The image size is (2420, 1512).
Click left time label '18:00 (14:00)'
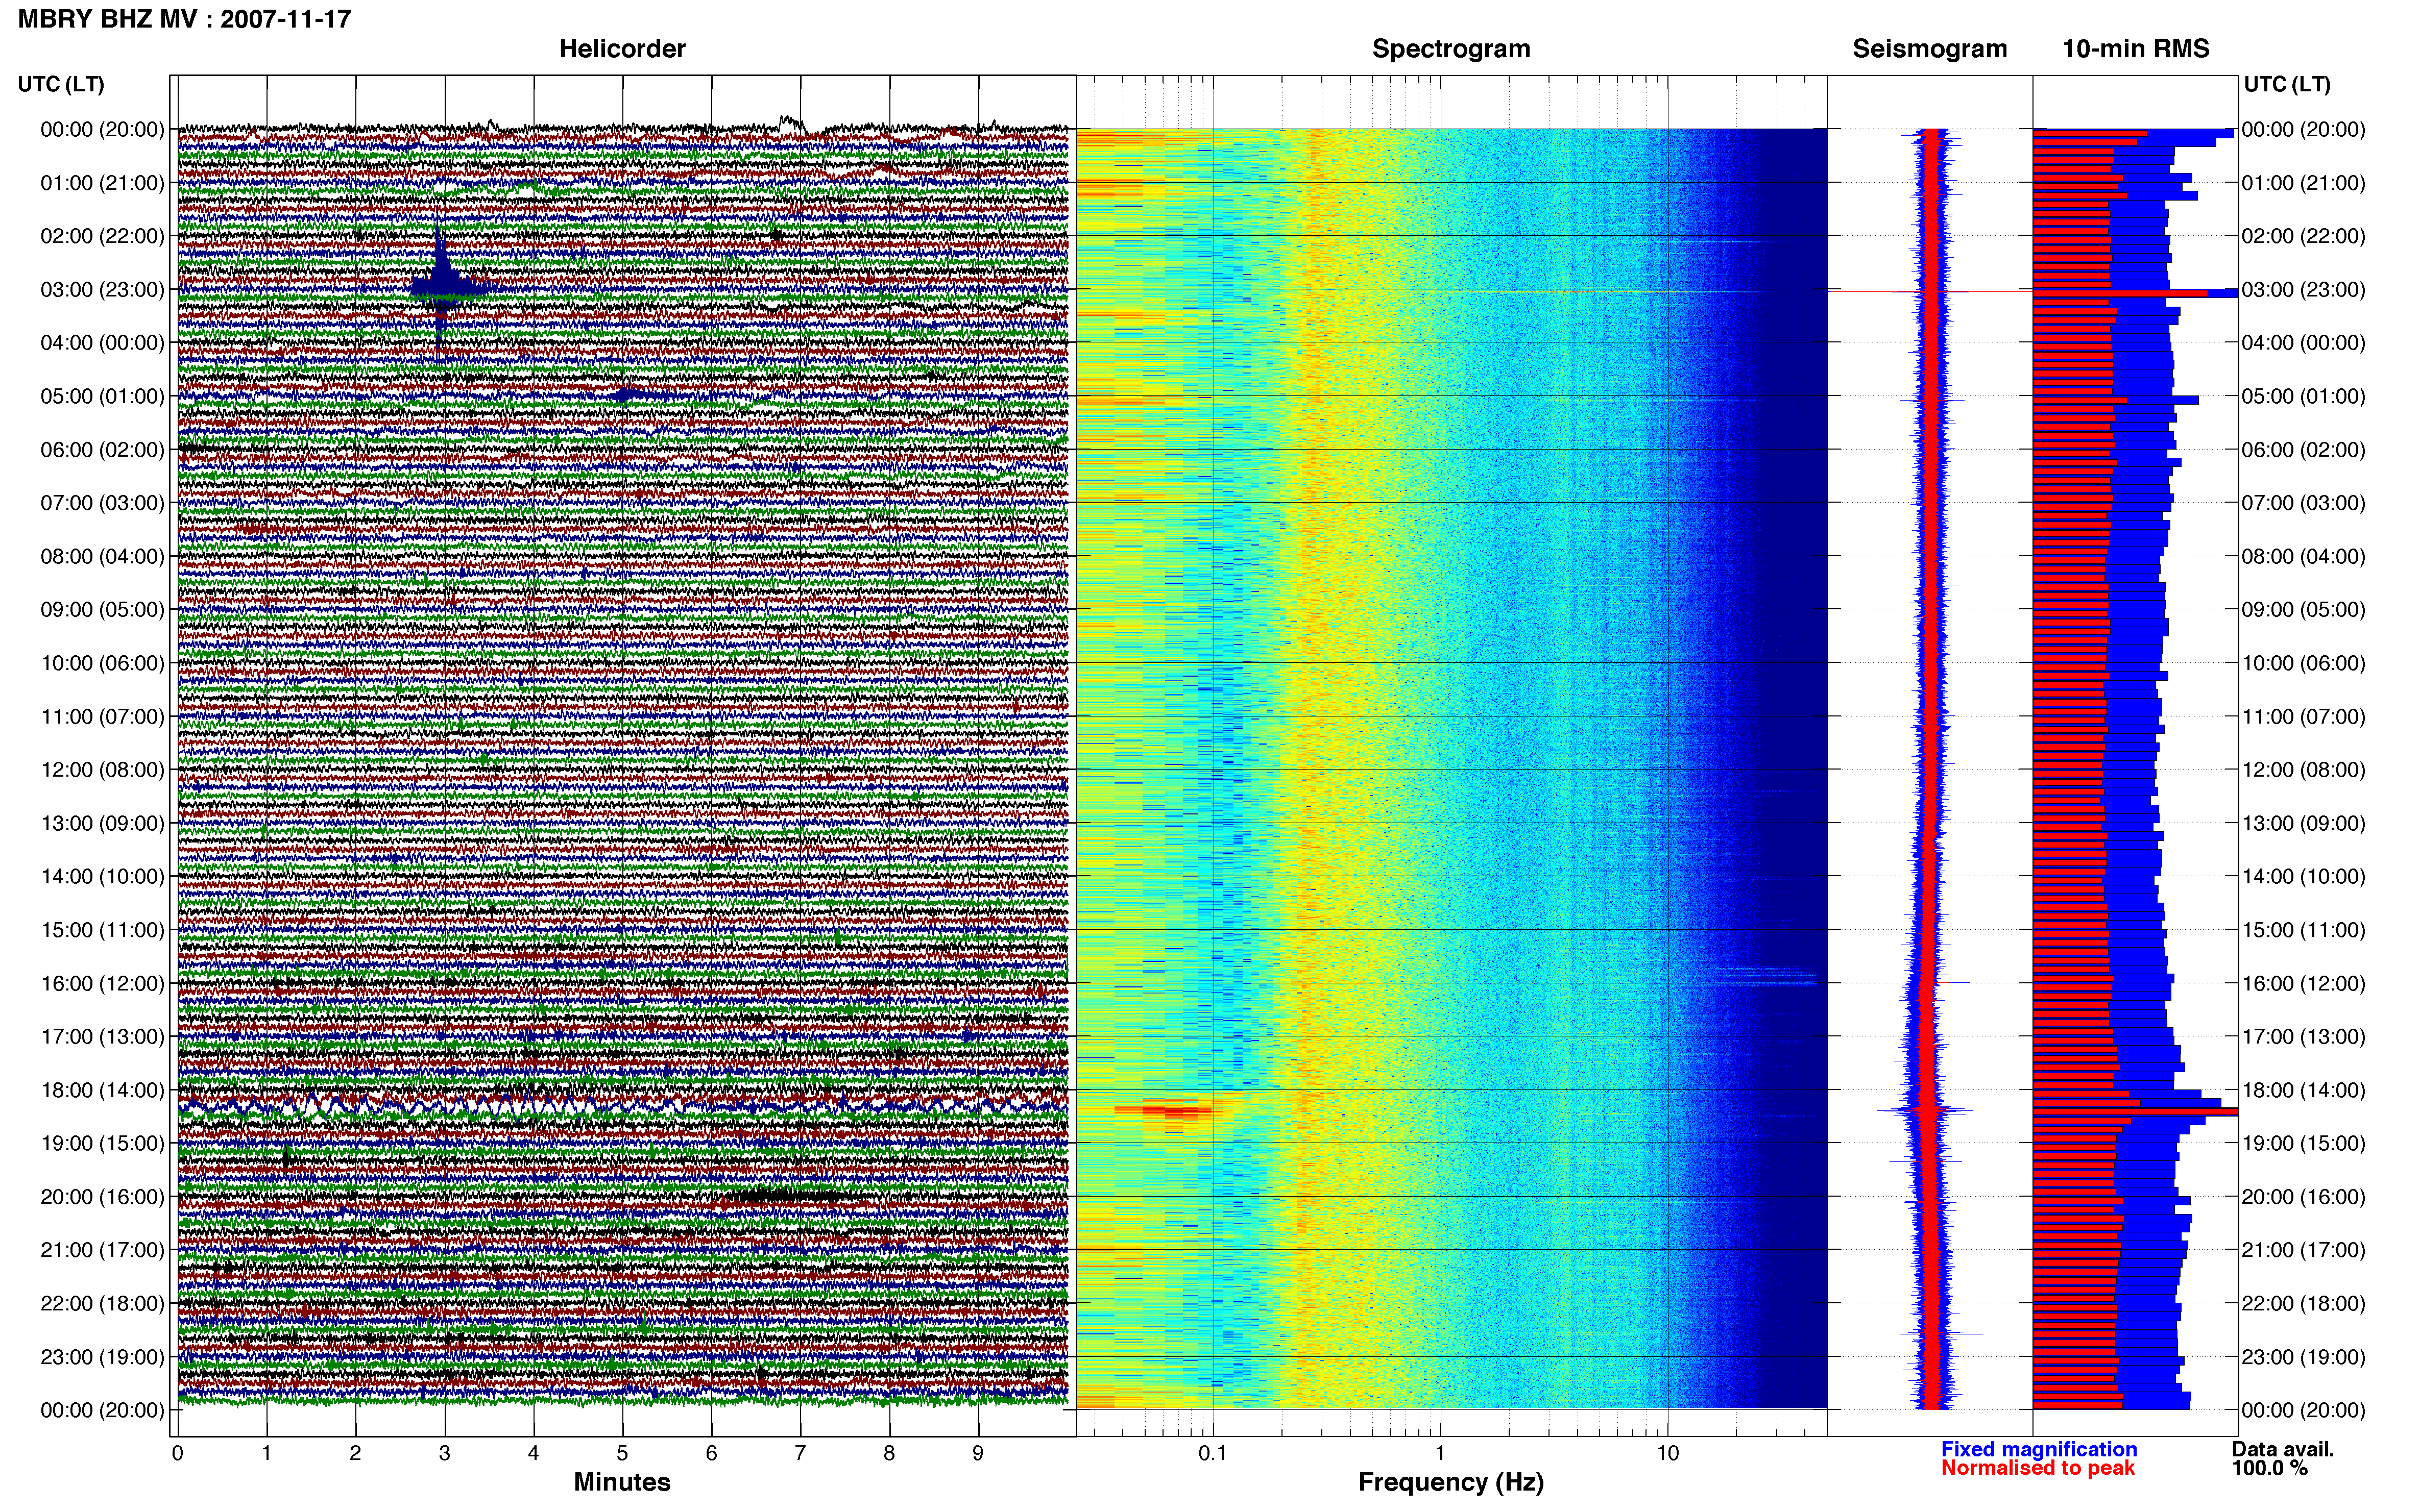coord(102,1090)
